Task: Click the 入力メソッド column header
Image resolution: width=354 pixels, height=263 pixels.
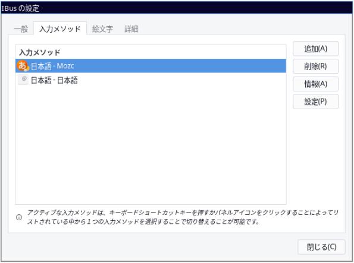Action: pos(151,52)
